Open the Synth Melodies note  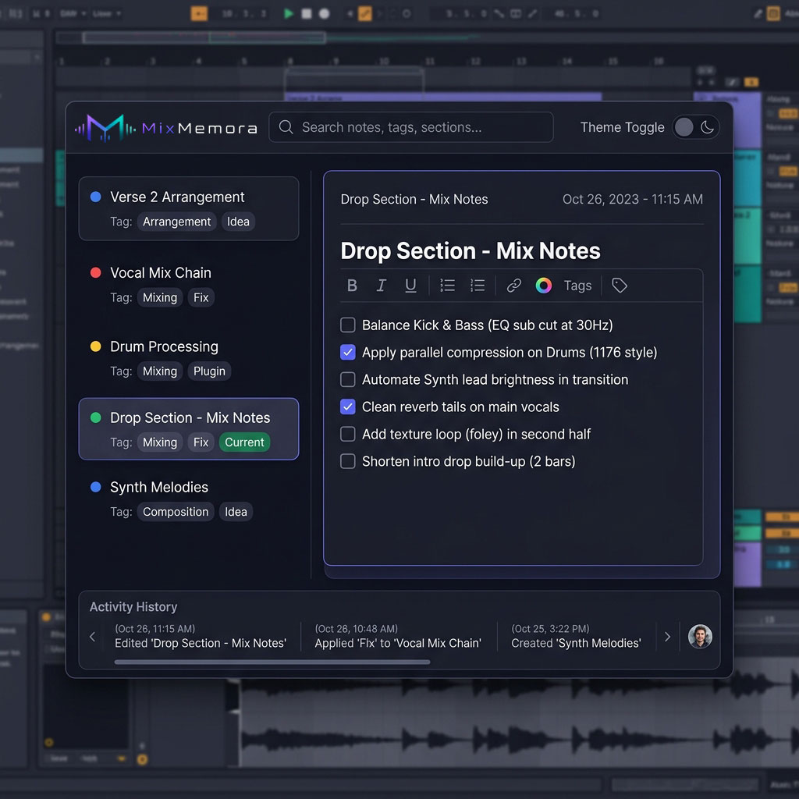(x=189, y=499)
